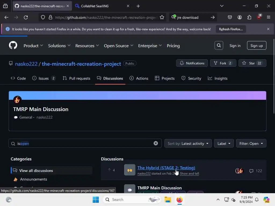Viewport: 275px width, 206px height.
Task: Open the extensions puzzle icon
Action: click(x=249, y=17)
